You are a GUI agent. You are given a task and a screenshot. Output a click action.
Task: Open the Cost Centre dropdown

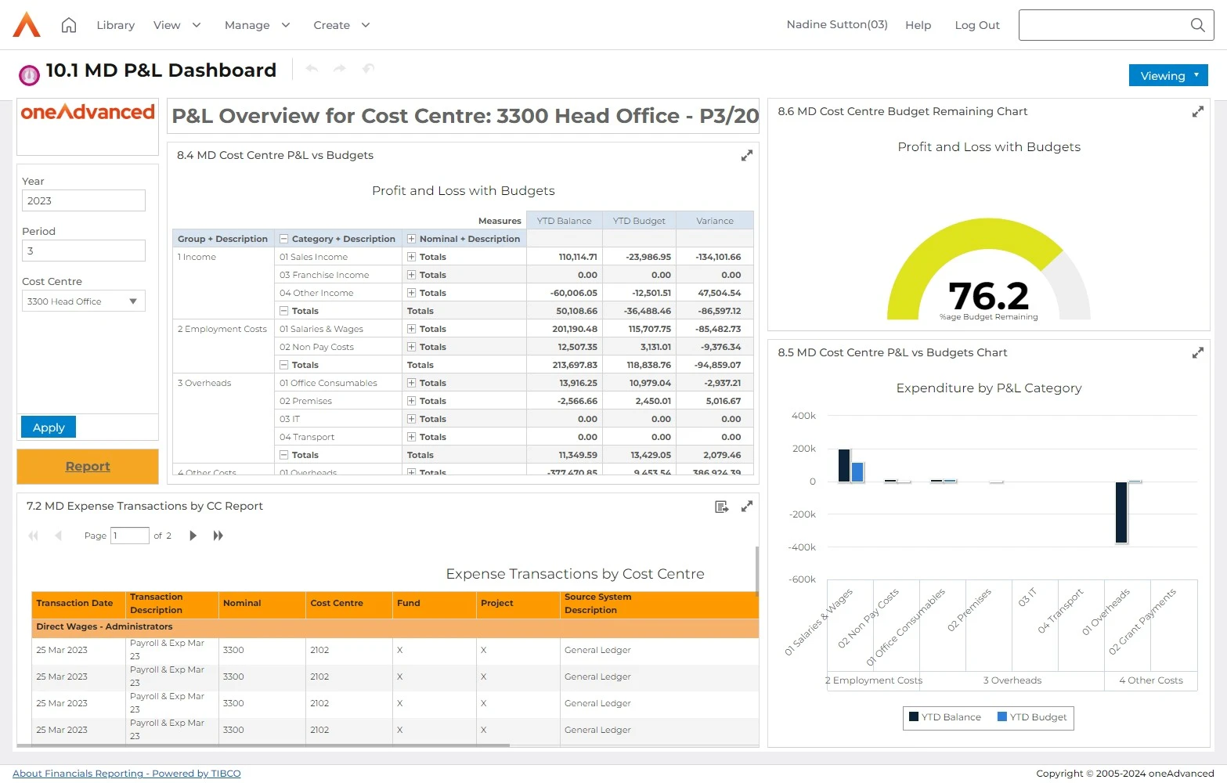[133, 301]
